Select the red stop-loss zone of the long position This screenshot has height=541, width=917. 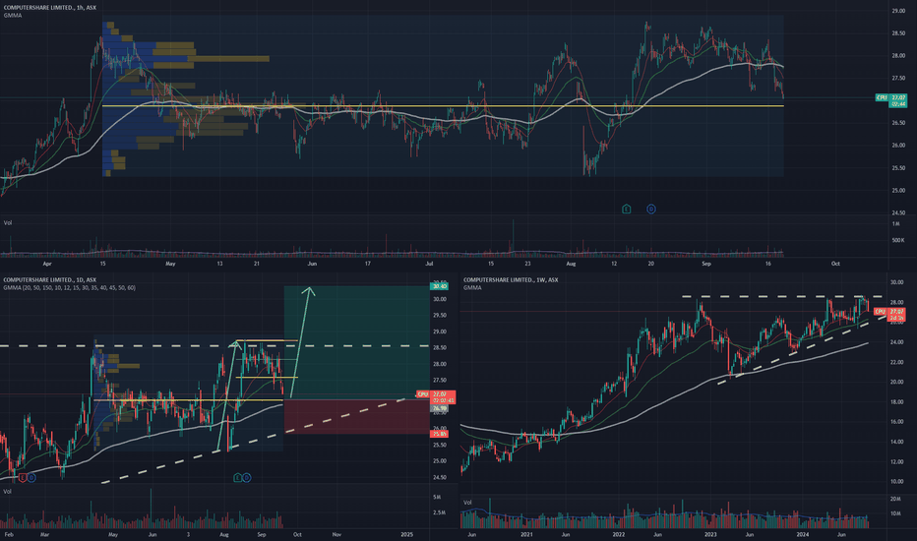click(357, 417)
